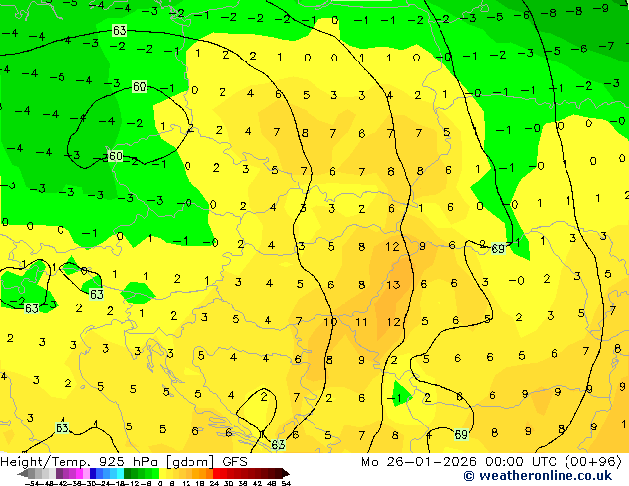629x486 pixels.
Task: Click the 69 contour label along bottom edge
Action: pos(461,435)
